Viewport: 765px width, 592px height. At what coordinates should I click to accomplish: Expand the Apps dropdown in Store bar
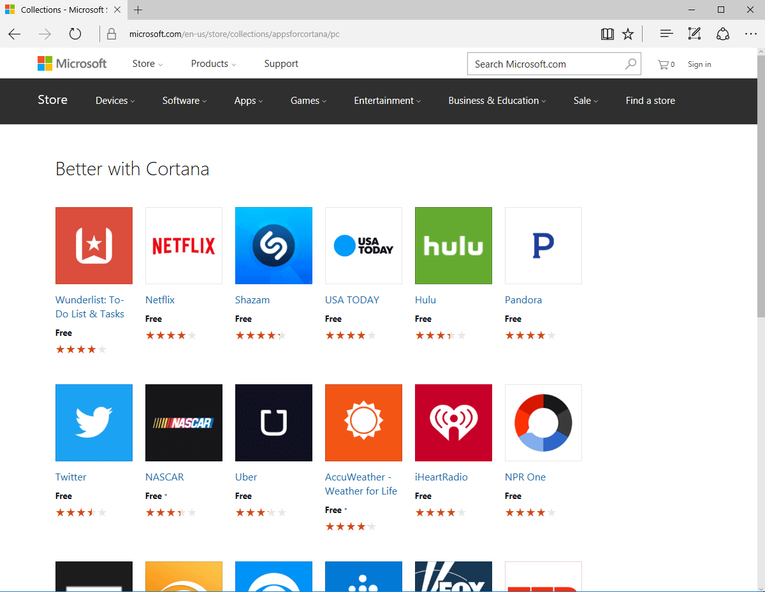(x=248, y=101)
